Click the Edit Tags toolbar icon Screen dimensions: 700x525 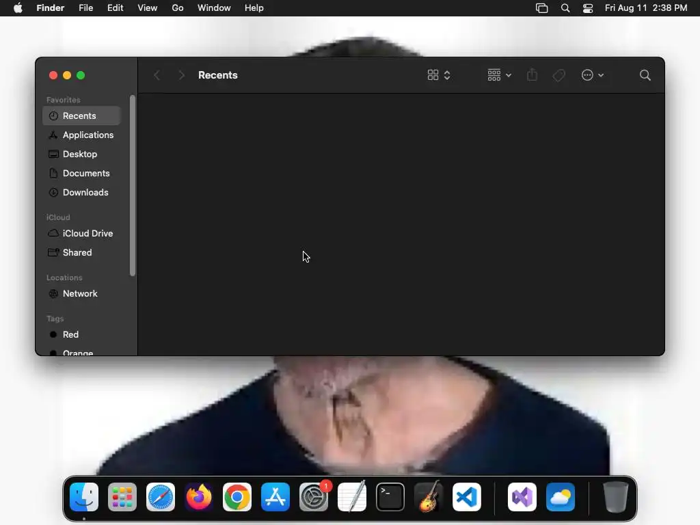[559, 75]
